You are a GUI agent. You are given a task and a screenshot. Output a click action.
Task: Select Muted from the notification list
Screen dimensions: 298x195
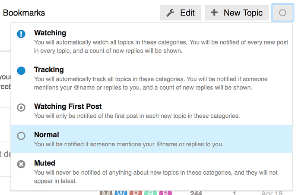point(44,163)
